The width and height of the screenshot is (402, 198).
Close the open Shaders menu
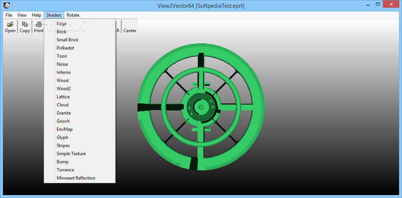(54, 15)
